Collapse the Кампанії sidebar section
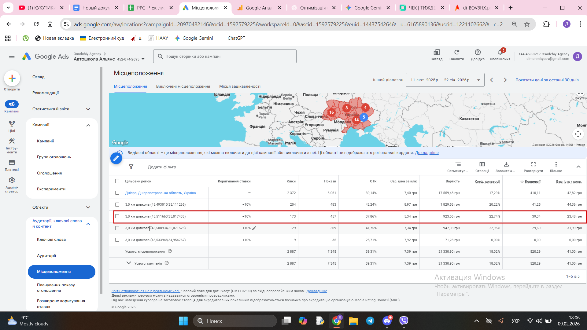 pos(88,125)
